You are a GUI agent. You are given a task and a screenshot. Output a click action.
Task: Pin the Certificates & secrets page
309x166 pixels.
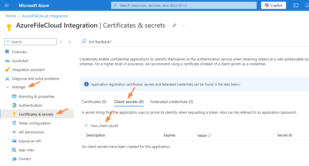[x=174, y=25]
